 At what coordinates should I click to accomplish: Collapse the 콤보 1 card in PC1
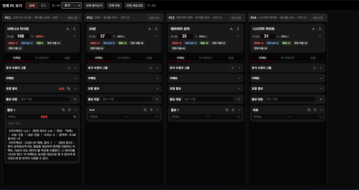point(75,110)
